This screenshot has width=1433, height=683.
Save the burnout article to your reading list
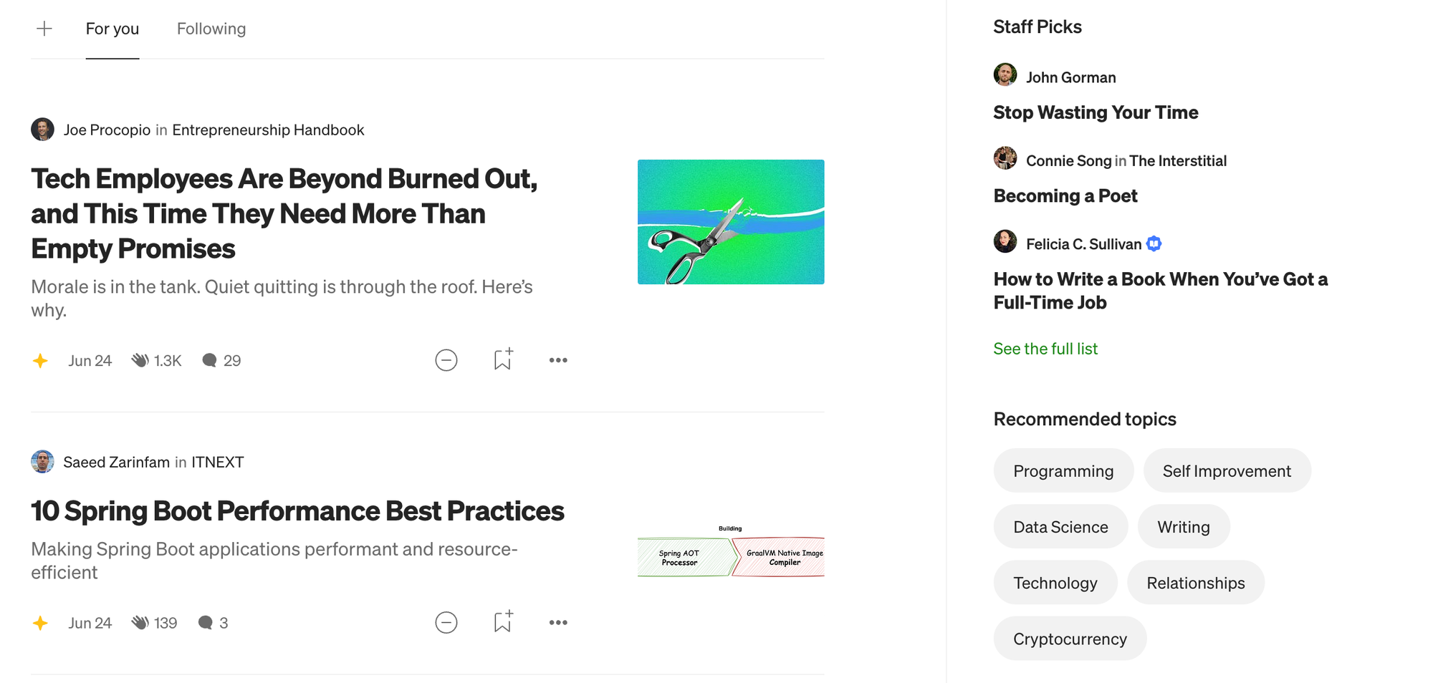tap(502, 360)
